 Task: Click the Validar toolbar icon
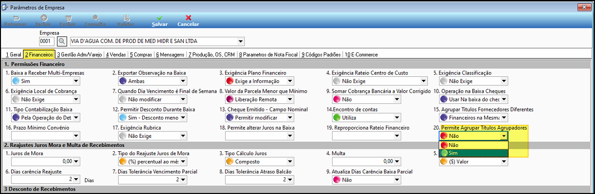(126, 20)
